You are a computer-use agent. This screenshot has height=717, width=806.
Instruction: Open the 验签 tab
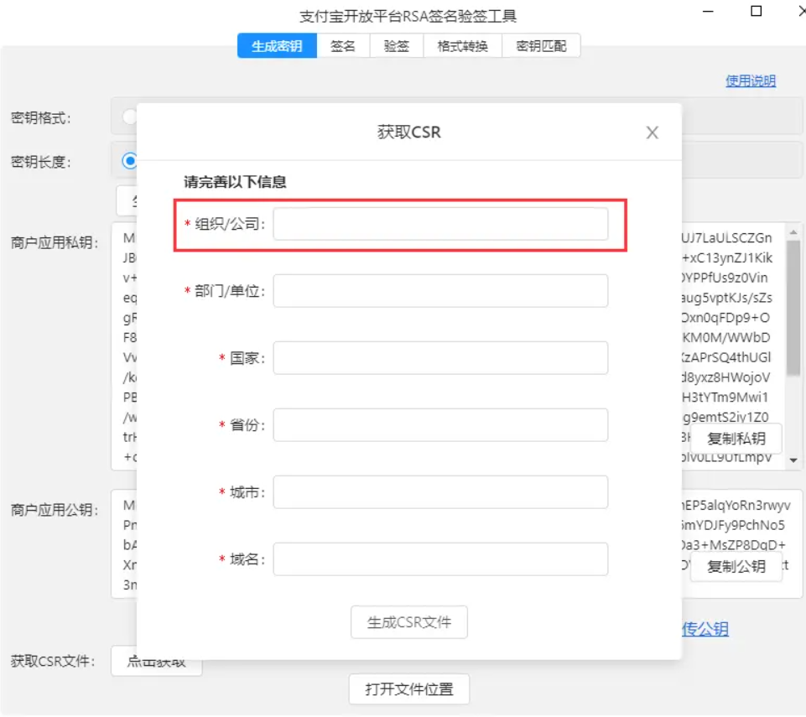click(x=397, y=46)
